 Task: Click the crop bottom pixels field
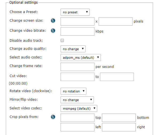(119, 118)
